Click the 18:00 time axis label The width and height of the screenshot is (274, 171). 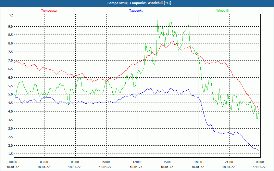click(x=199, y=162)
